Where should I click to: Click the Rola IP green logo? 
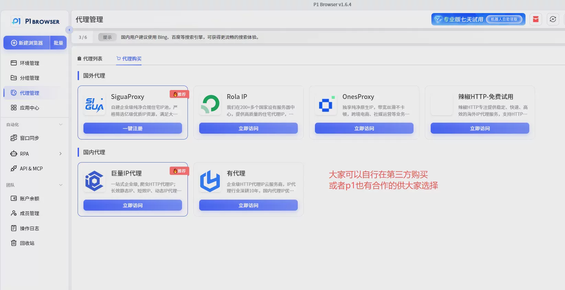[x=210, y=104]
